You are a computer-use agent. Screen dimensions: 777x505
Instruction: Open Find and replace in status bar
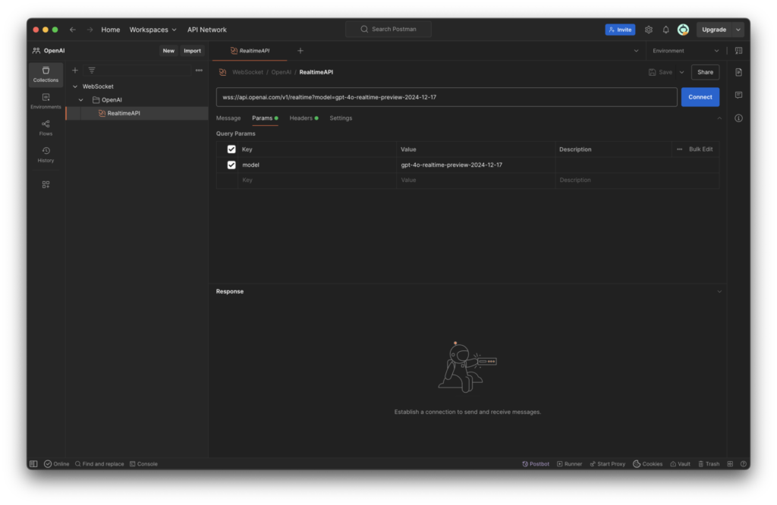click(x=99, y=464)
